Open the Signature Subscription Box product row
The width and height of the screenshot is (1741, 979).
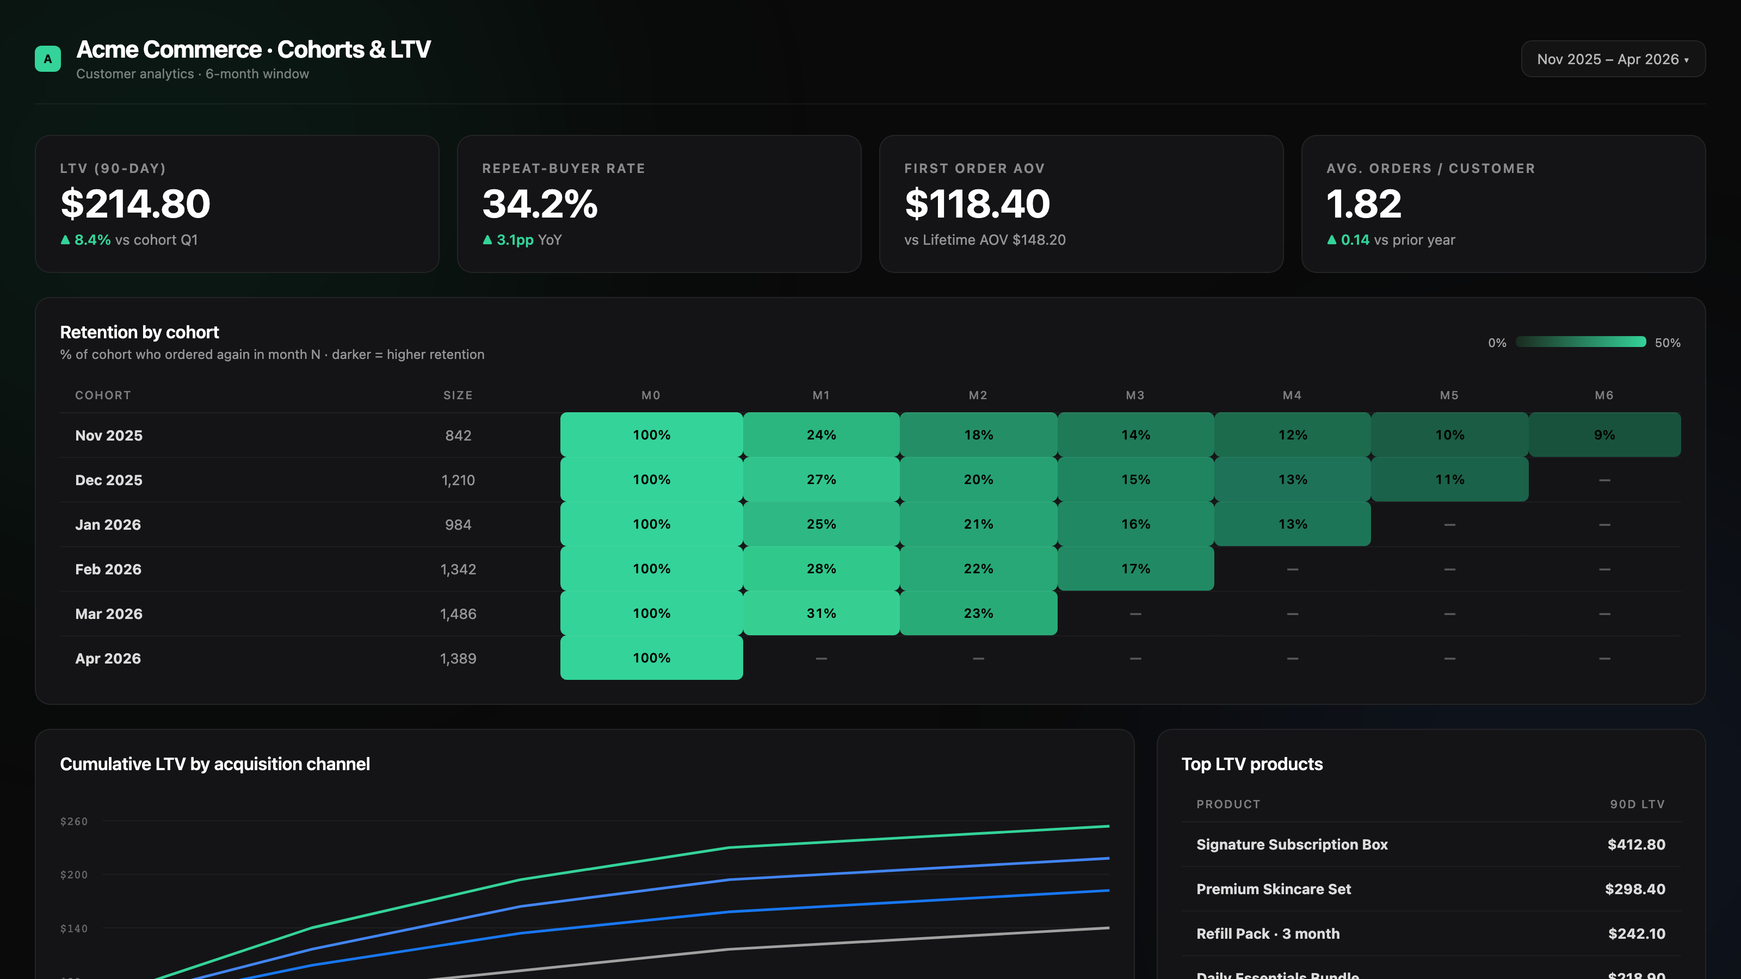tap(1431, 845)
